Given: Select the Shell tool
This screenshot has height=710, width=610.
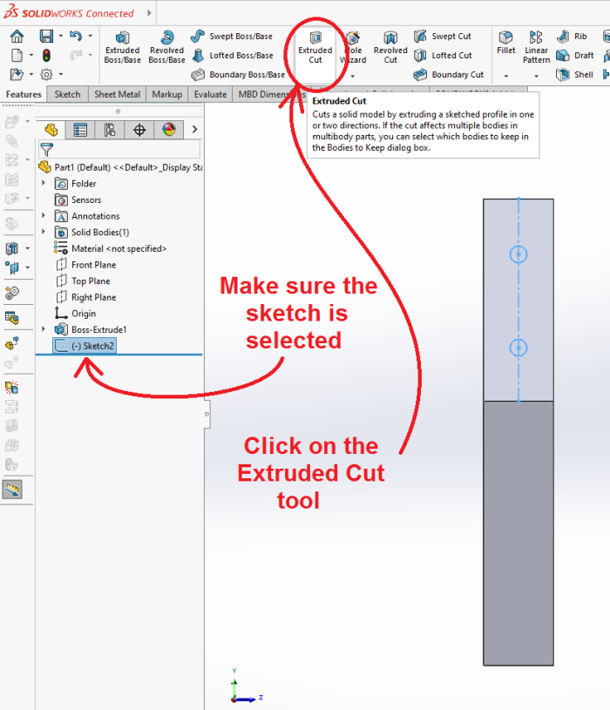Looking at the screenshot, I should (575, 75).
